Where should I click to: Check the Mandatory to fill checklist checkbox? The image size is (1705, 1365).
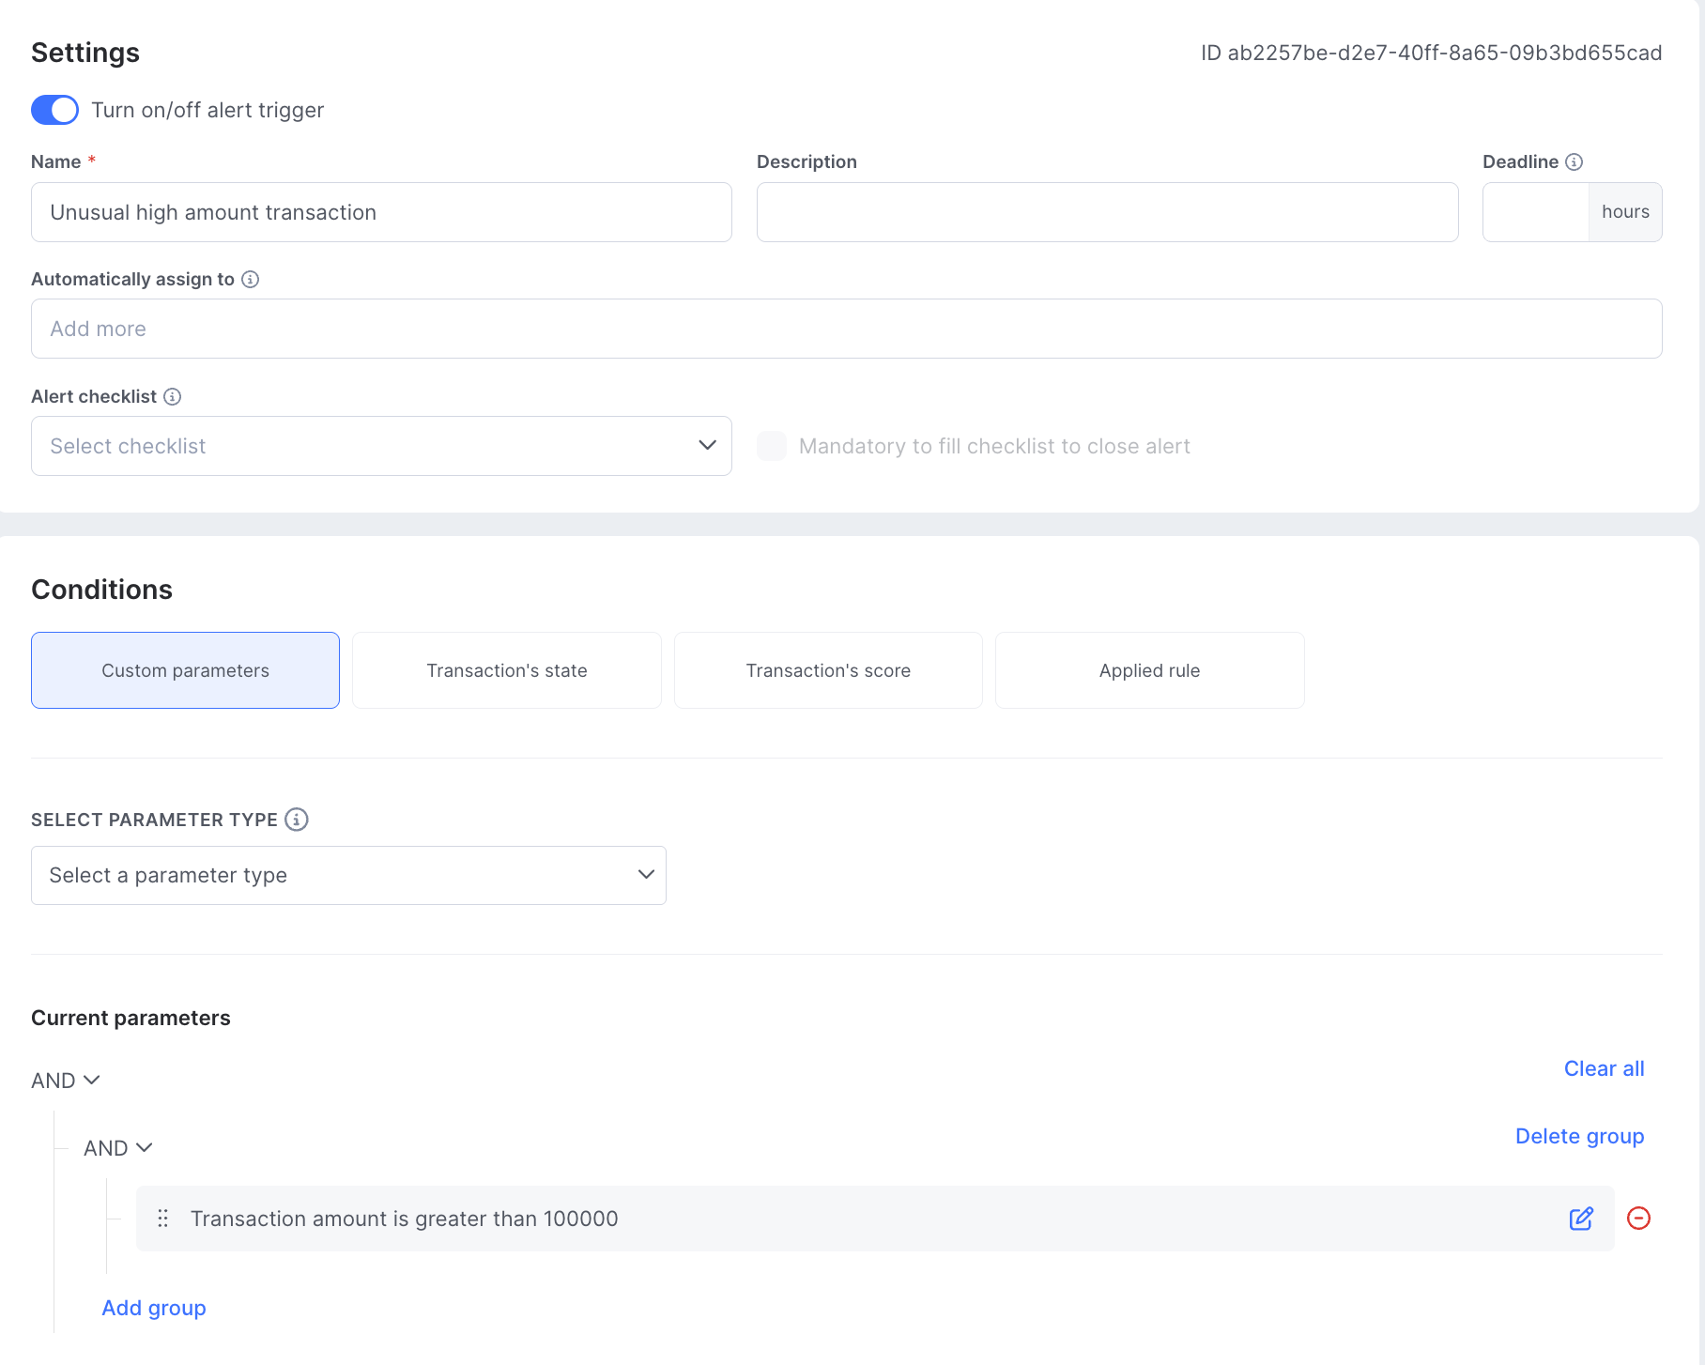(772, 446)
